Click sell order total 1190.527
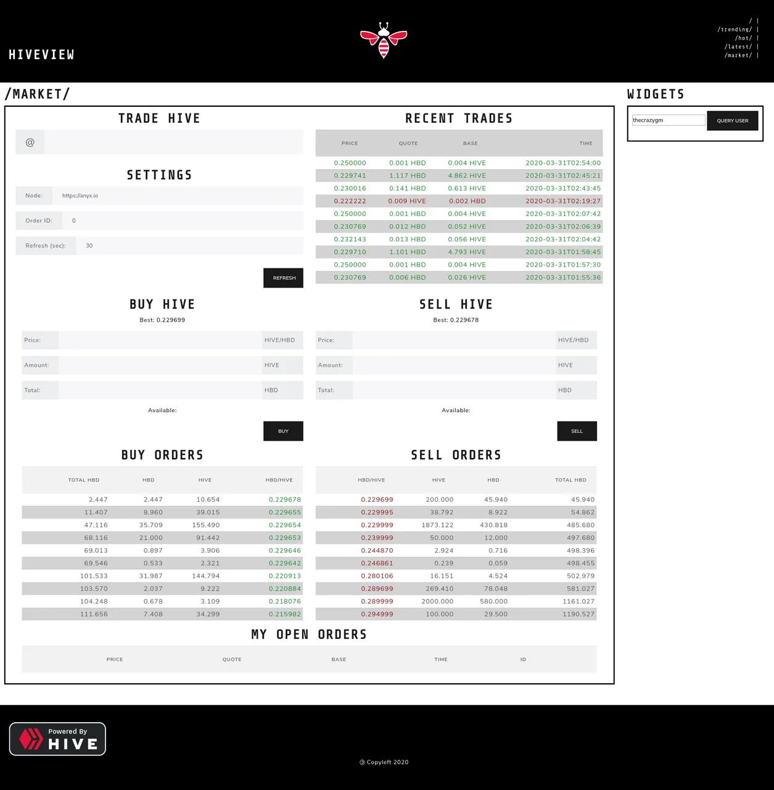 pyautogui.click(x=578, y=614)
